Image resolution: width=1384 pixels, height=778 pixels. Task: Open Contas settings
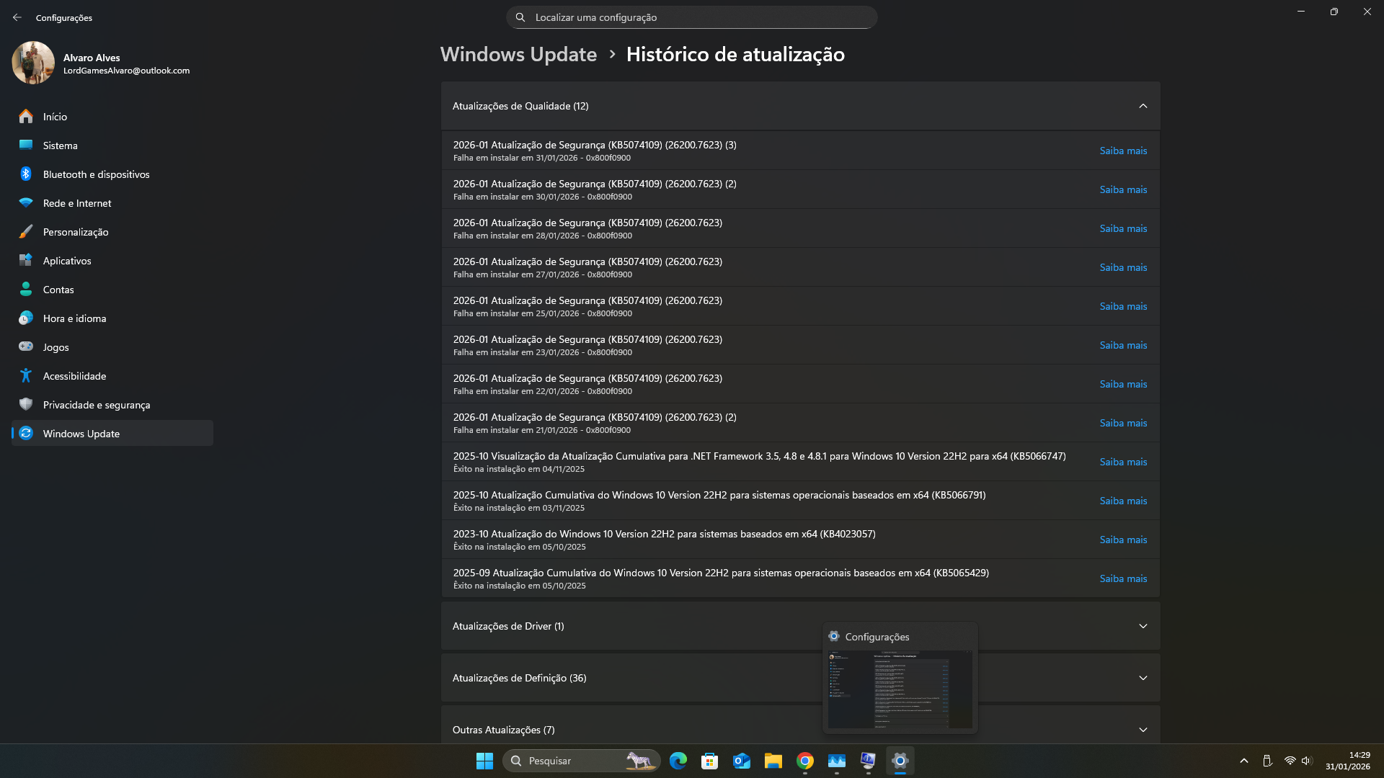112,290
